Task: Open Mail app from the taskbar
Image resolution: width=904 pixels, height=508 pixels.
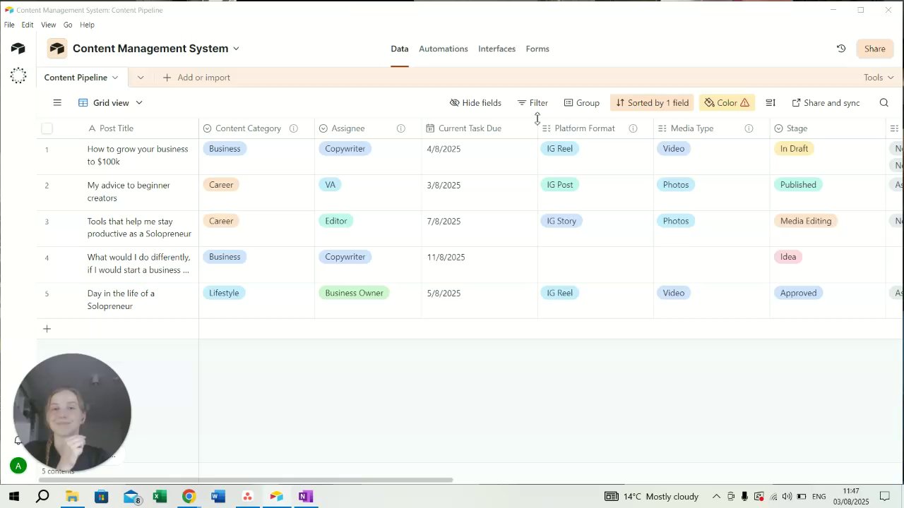Action: coord(131,497)
